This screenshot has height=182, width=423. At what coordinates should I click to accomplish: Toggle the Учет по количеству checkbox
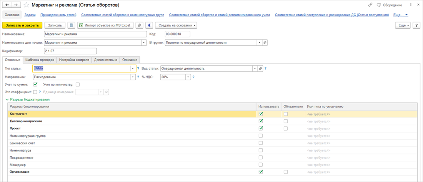click(x=78, y=84)
